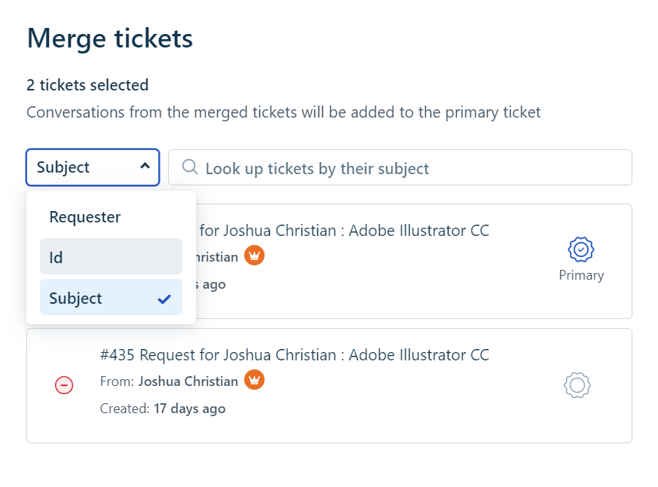This screenshot has width=658, height=487.
Task: Open ticket #435 Request for Joshua Christian
Action: click(x=294, y=354)
